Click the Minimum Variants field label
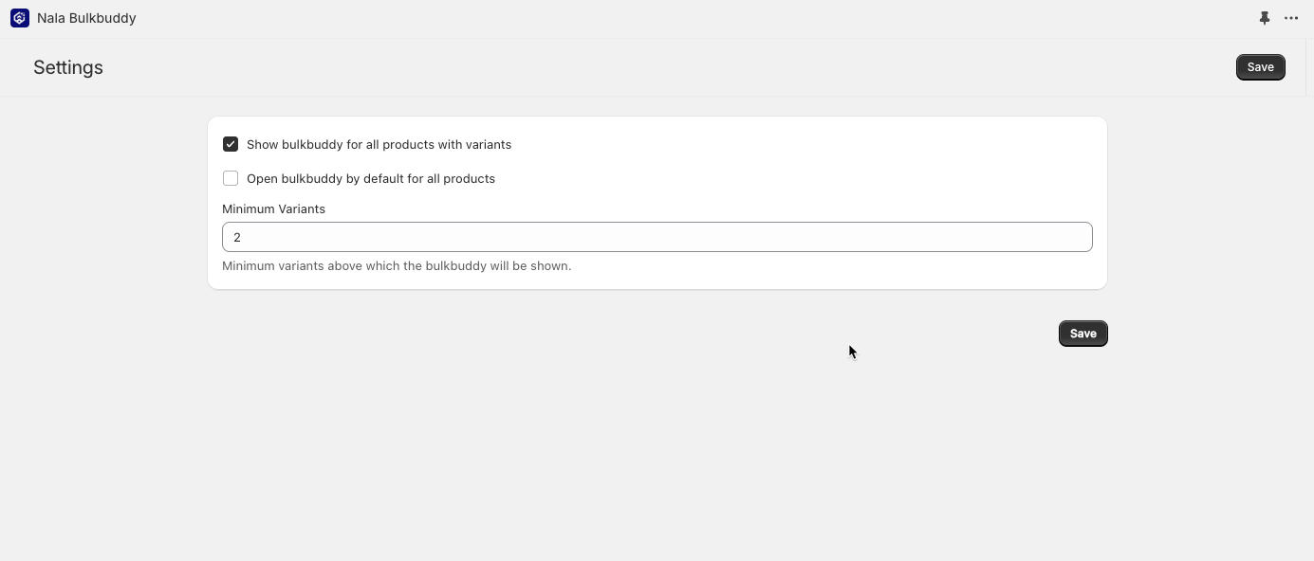This screenshot has height=561, width=1314. (x=273, y=209)
